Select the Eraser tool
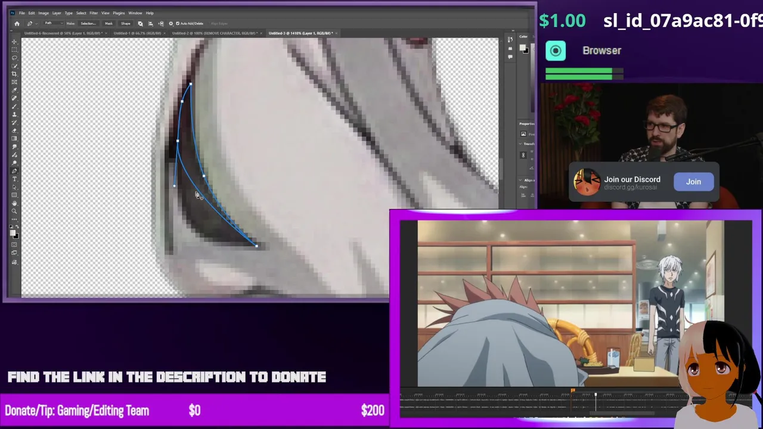The image size is (763, 429). pos(14,130)
